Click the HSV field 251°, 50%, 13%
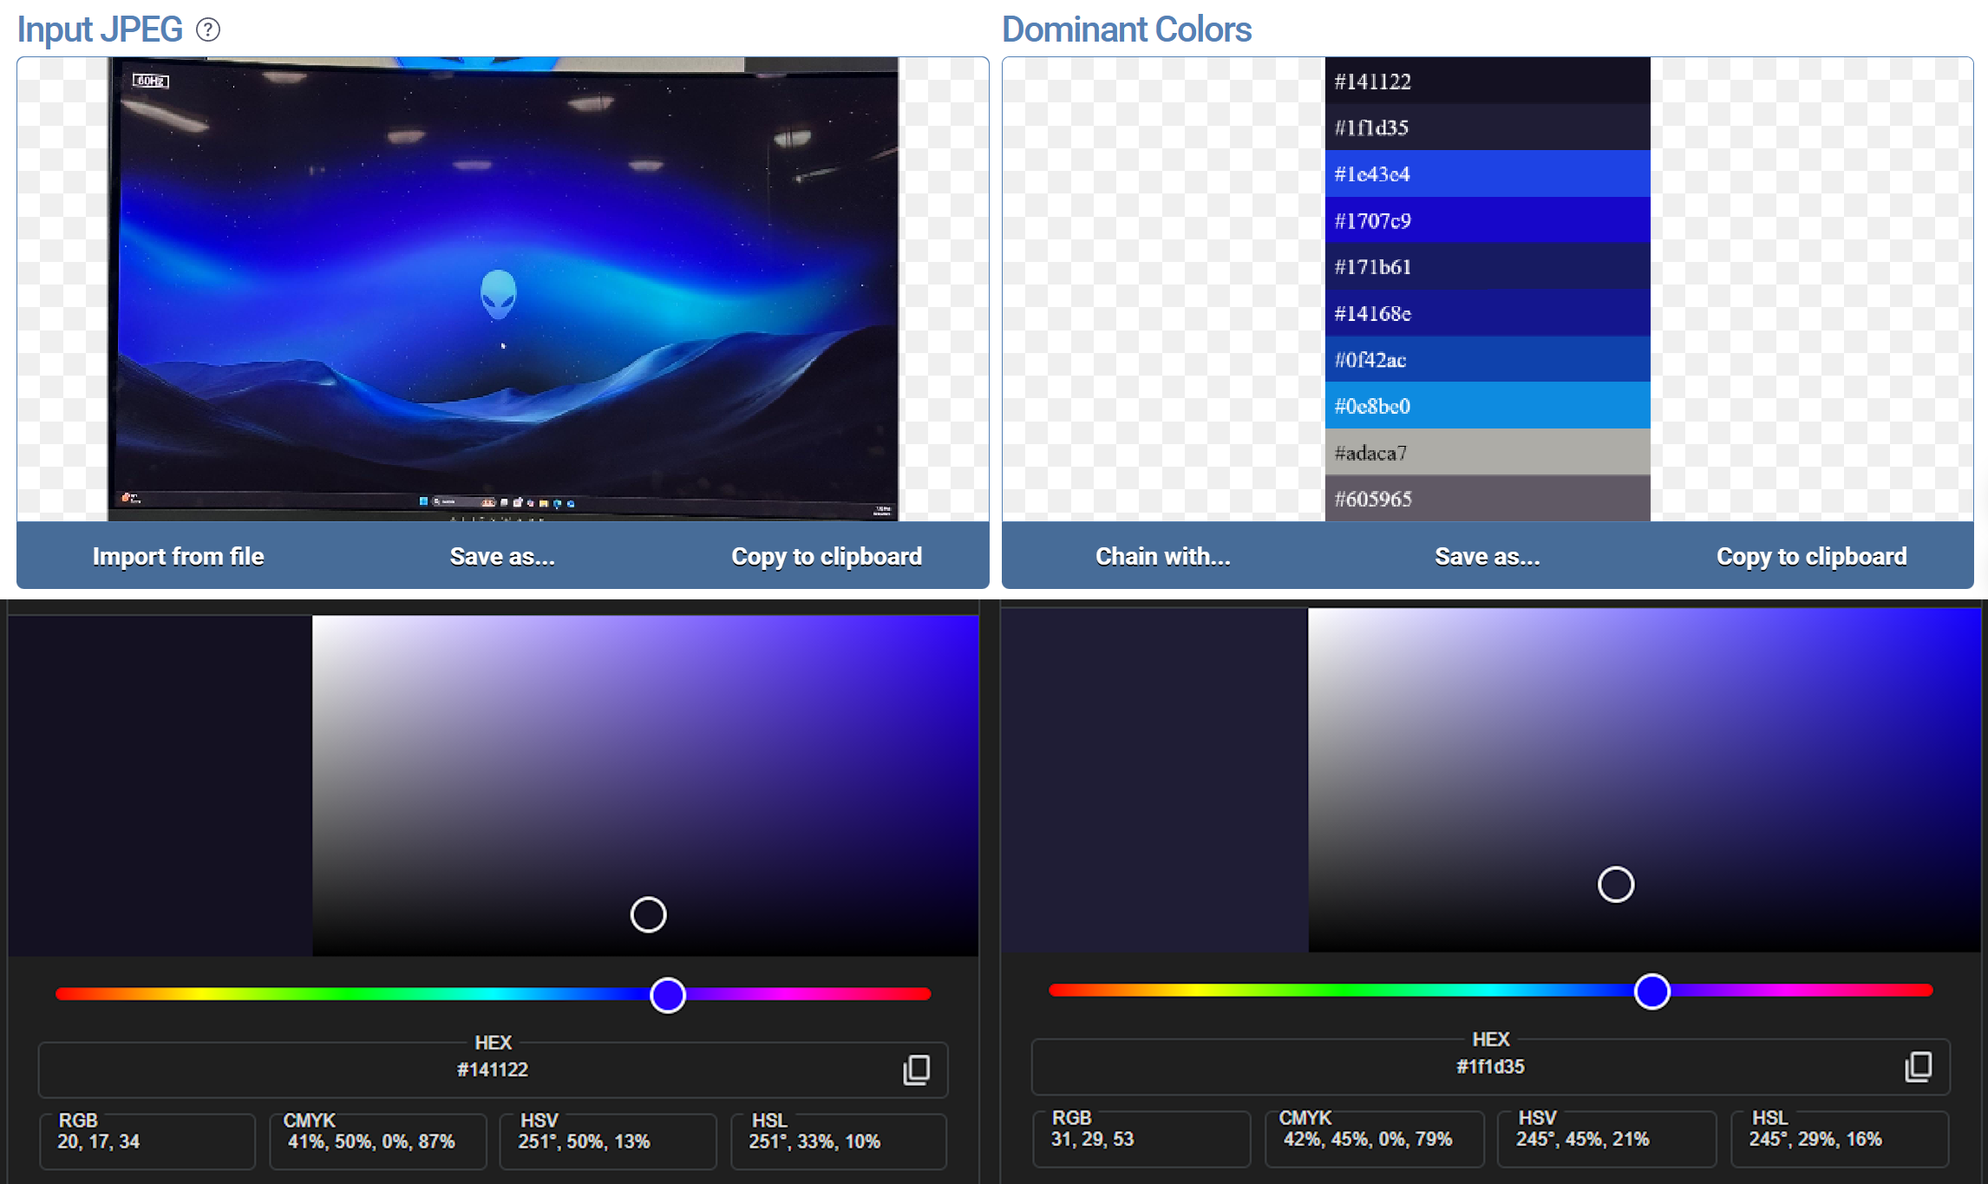1988x1184 pixels. 608,1141
